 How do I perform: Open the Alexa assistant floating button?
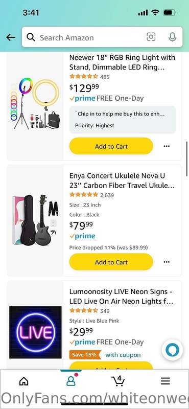[x=172, y=350]
